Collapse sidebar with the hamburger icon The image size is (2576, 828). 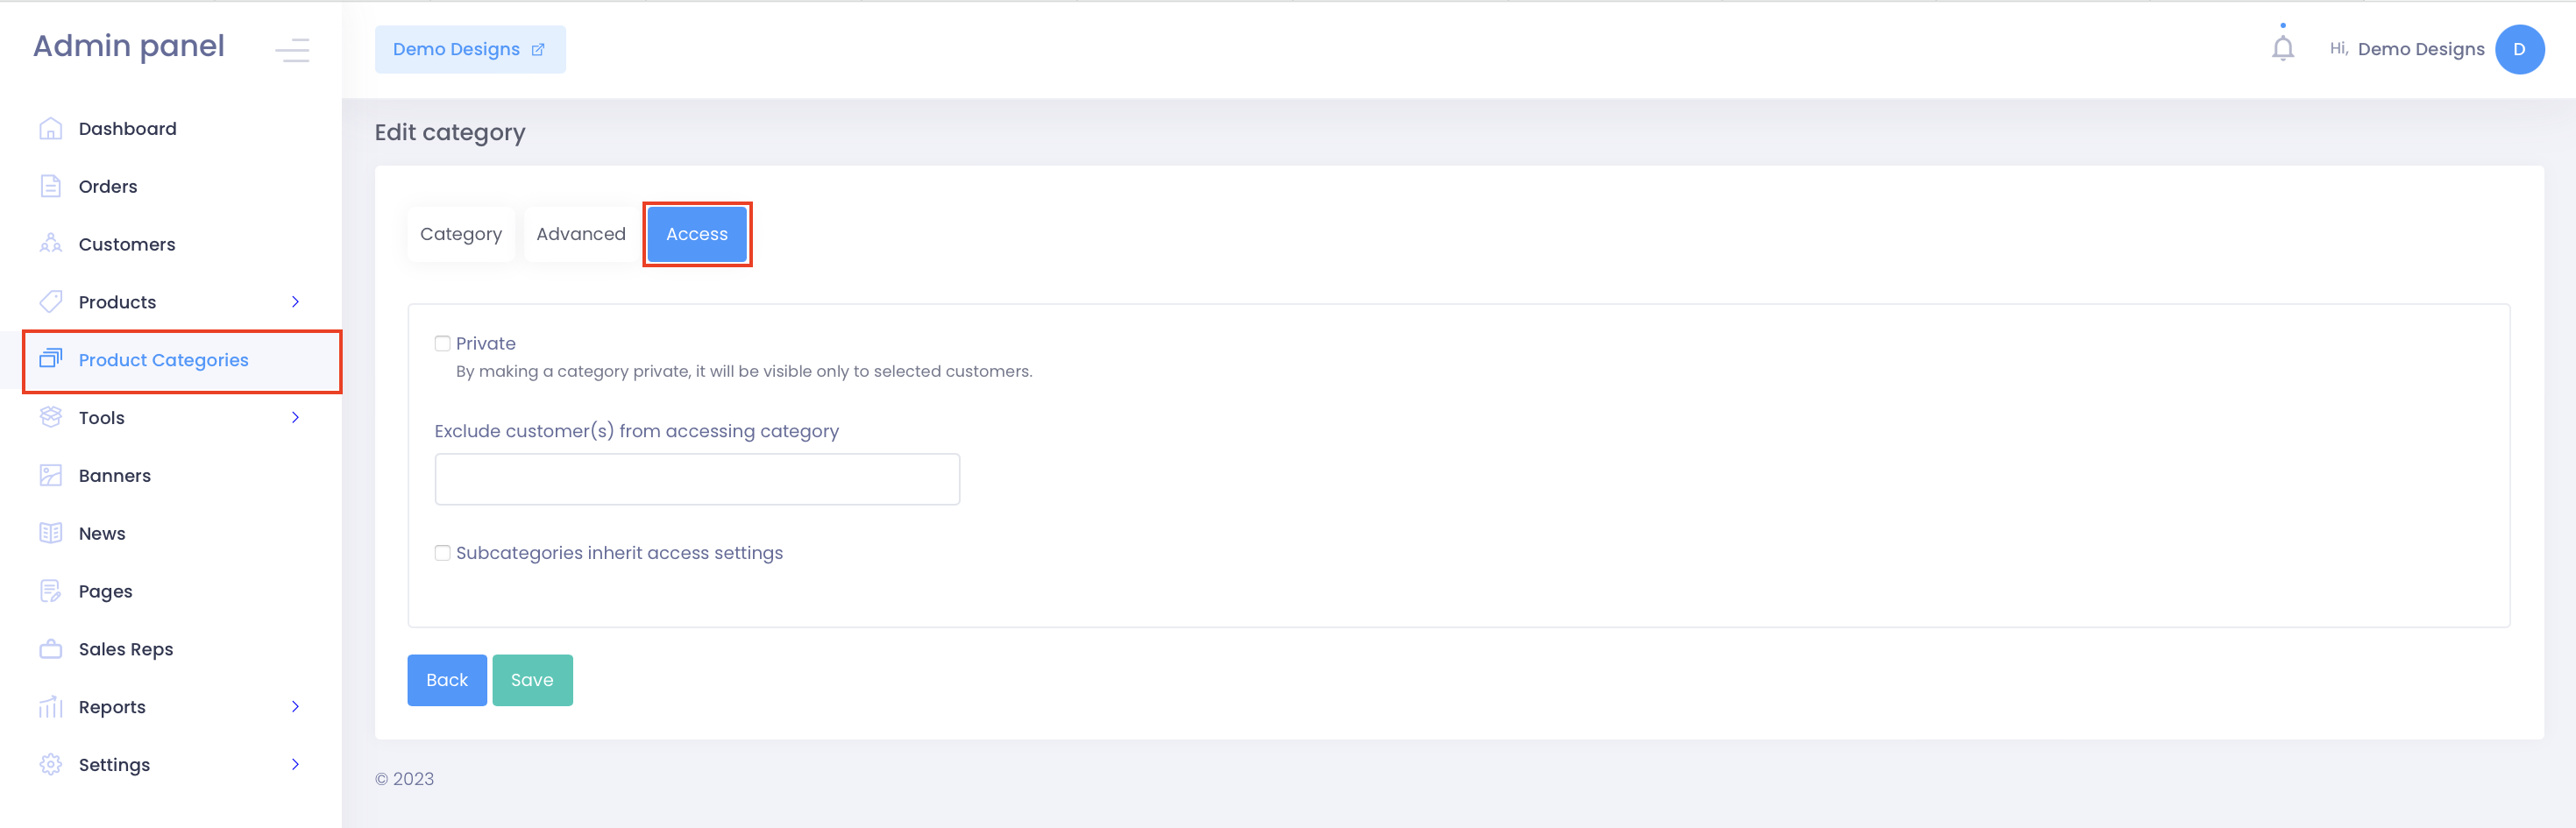pos(293,49)
